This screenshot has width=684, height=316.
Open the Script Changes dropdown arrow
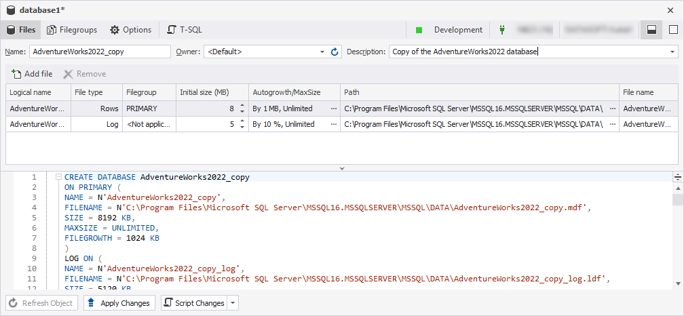pos(233,303)
